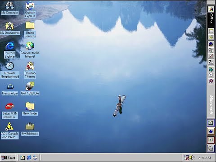The height and width of the screenshot is (162, 216).
Task: Select the Golf 1998 Lite shortcut
Action: (30, 89)
